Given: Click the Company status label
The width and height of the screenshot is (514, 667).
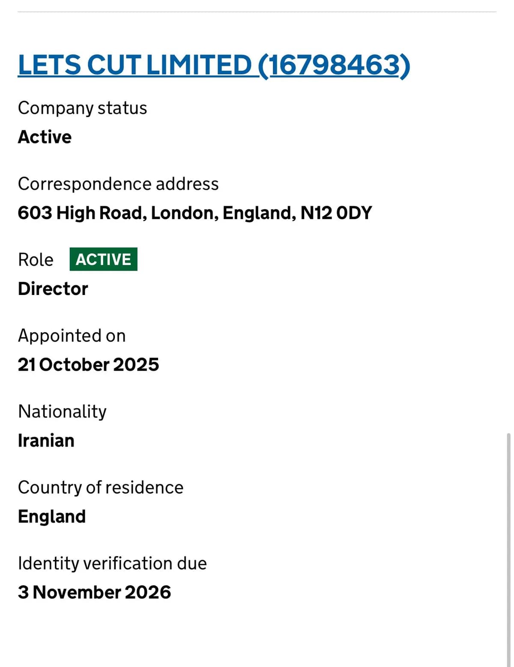Looking at the screenshot, I should pos(82,108).
